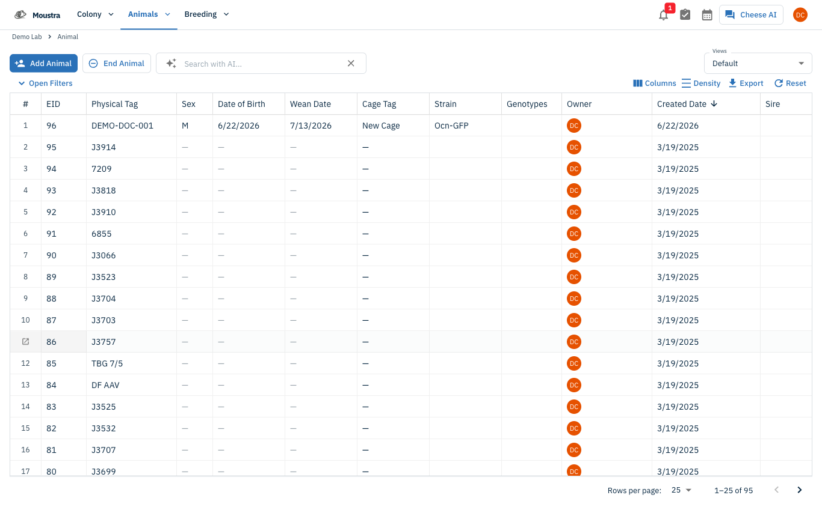Open the notifications bell

[x=664, y=15]
